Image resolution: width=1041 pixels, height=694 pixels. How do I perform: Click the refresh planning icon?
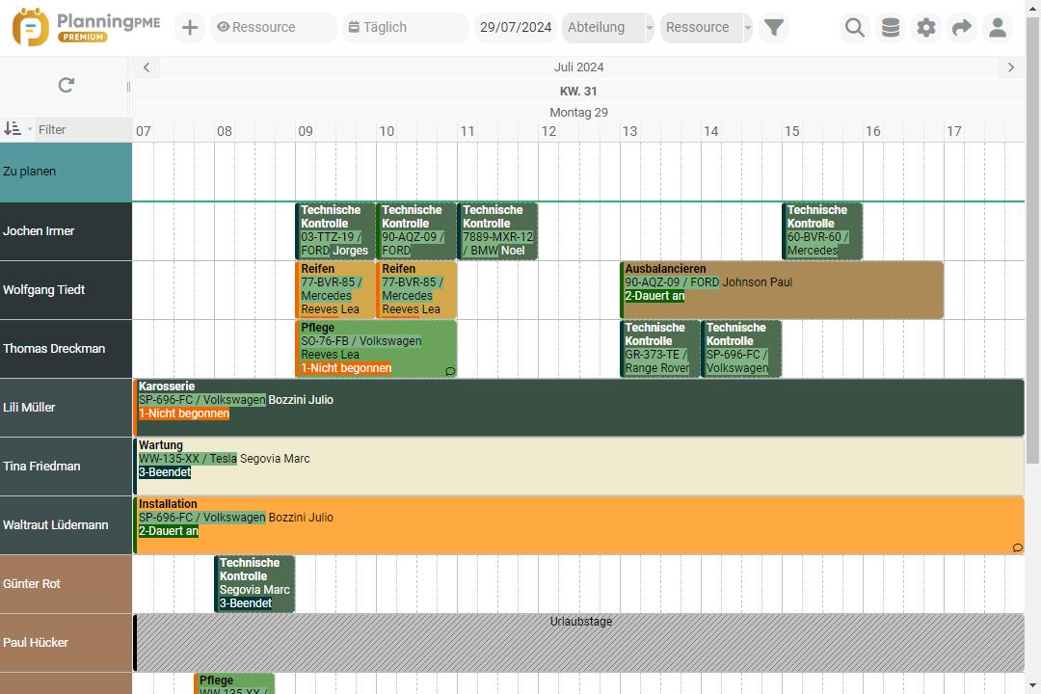66,85
